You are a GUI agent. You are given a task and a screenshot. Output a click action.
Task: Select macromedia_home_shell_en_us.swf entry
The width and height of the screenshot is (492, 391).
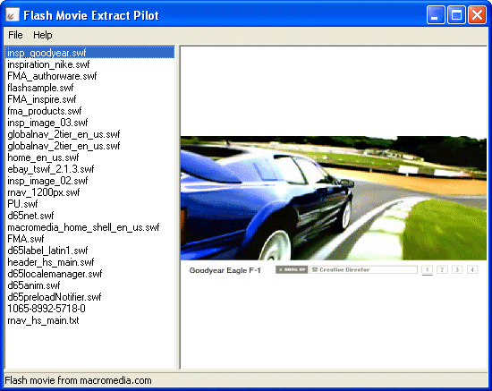[x=83, y=227]
